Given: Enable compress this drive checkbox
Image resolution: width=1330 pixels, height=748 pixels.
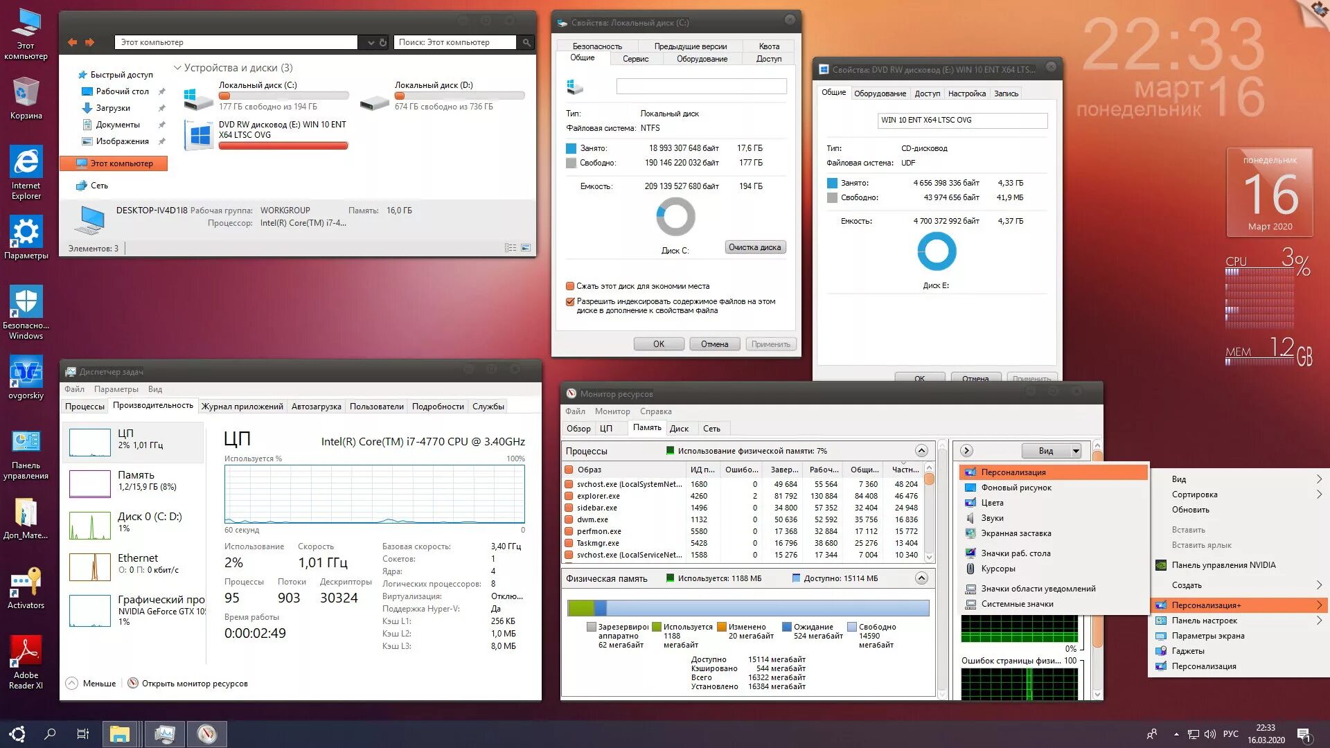Looking at the screenshot, I should (x=570, y=286).
